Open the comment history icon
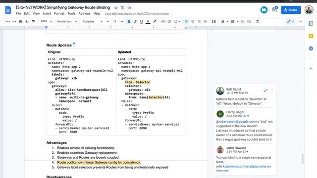317x178 pixels. [x=274, y=9]
